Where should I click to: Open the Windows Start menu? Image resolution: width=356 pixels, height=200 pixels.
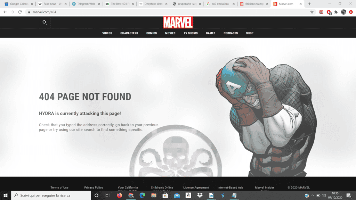click(x=6, y=195)
